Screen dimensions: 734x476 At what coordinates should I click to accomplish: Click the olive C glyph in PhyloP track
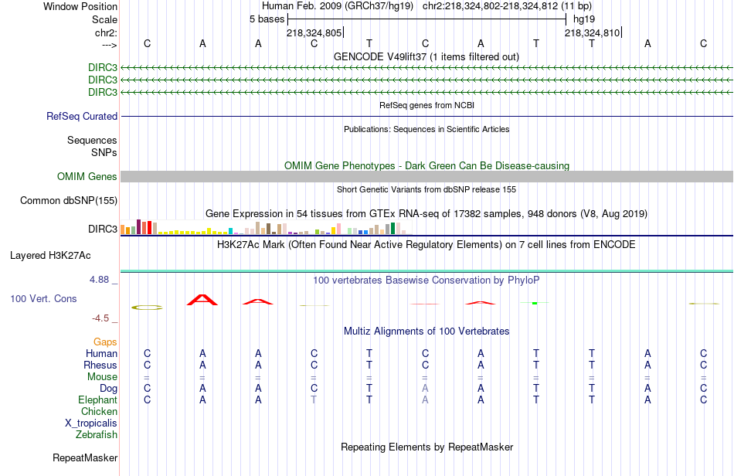tap(147, 308)
